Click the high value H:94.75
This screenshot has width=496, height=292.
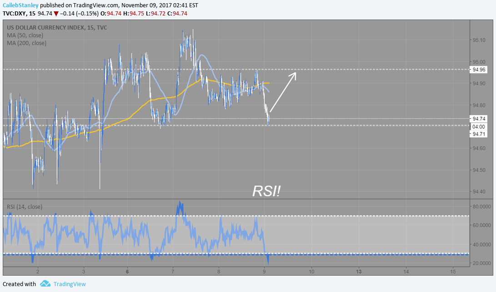tap(133, 14)
